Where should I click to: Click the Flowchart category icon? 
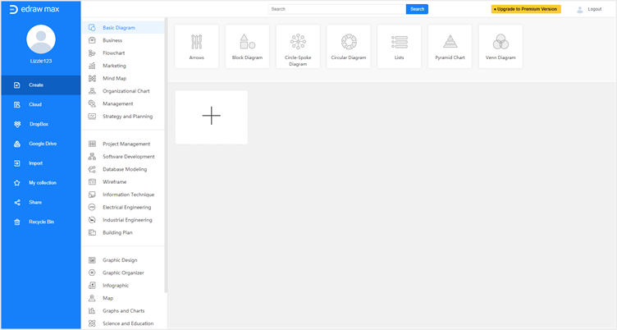tap(92, 53)
